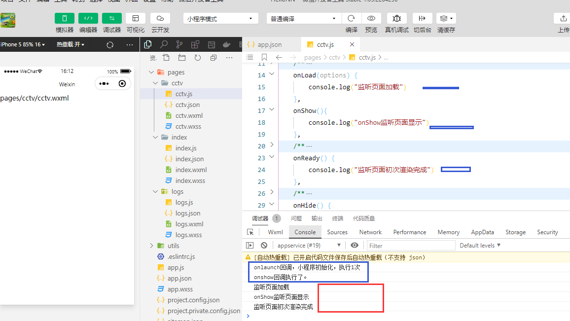Open simulator more options menu

point(129,45)
